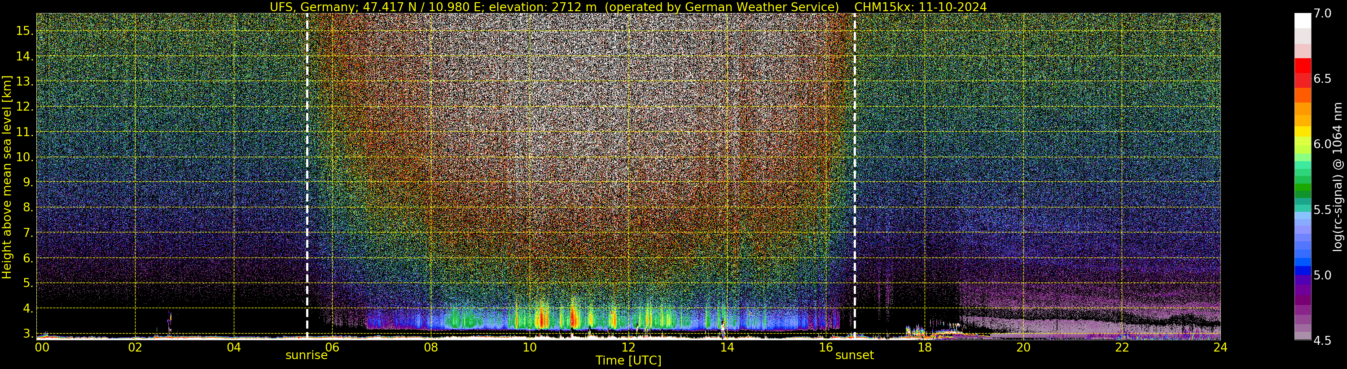The image size is (1347, 369).
Task: Click the "22" time axis tick label
Action: tap(1122, 347)
